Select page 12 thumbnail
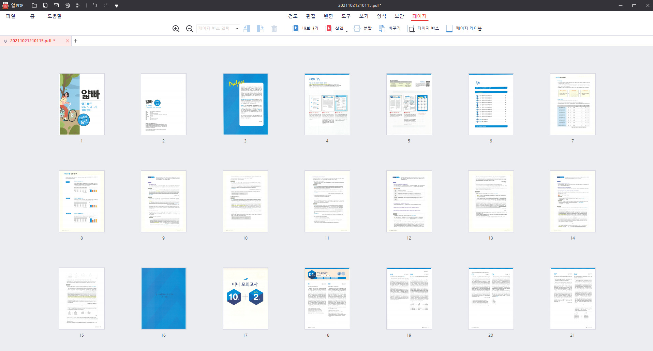 tap(409, 201)
